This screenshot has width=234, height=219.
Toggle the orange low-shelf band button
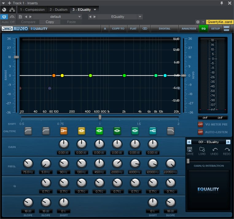64,131
